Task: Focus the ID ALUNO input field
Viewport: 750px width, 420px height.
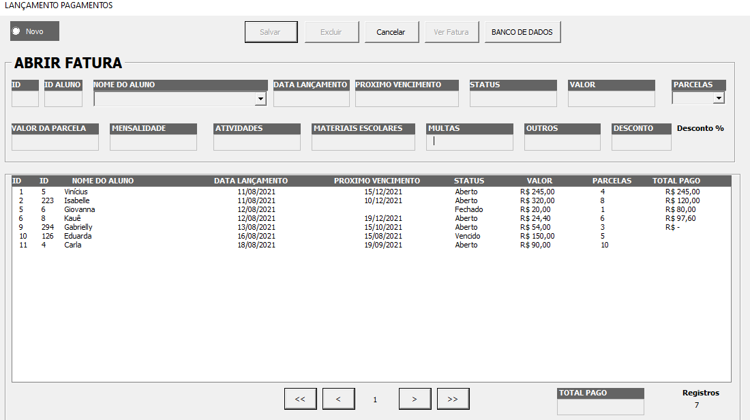Action: [x=63, y=99]
